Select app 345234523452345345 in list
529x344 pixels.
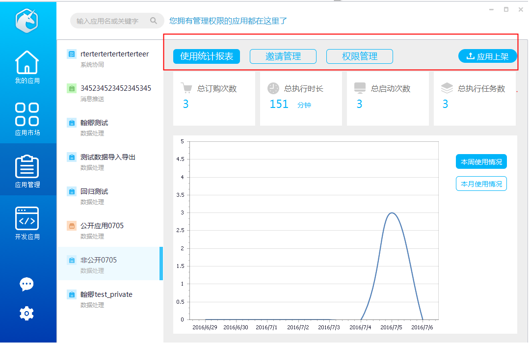coord(110,93)
